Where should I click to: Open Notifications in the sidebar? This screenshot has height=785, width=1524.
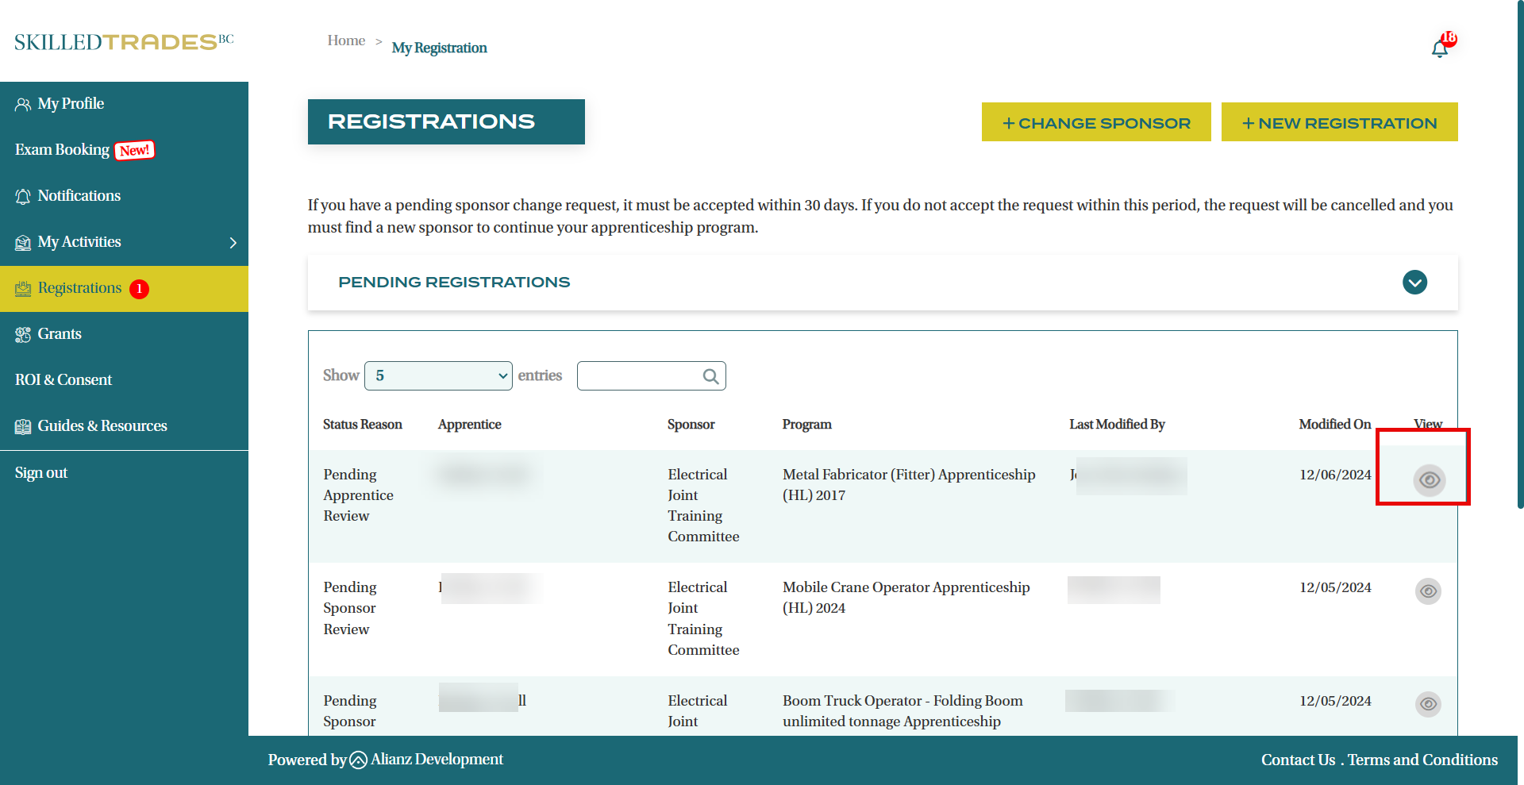(x=79, y=196)
